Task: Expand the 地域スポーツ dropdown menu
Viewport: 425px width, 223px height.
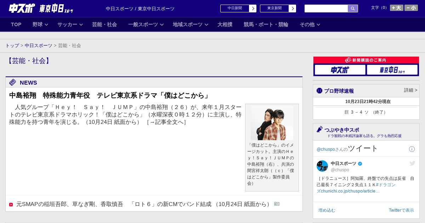Action: pos(191,24)
